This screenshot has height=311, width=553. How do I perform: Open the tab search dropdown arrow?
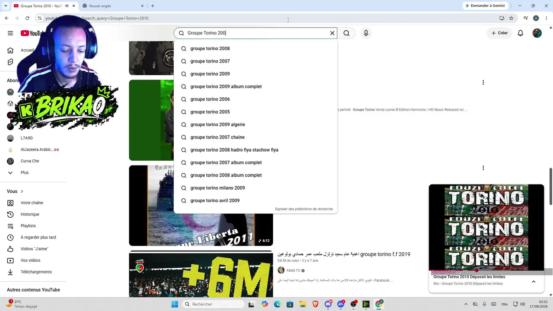(6, 6)
